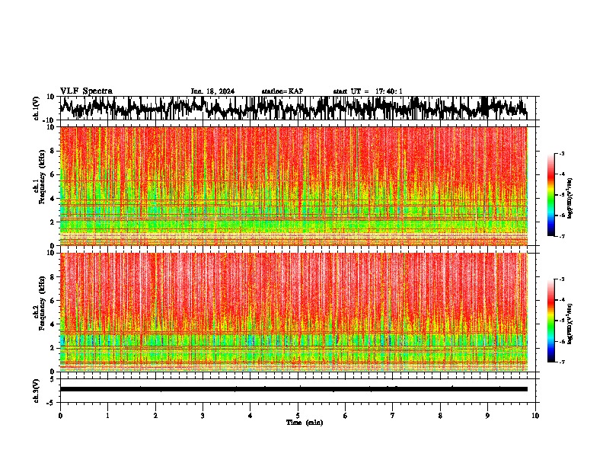Image resolution: width=603 pixels, height=466 pixels.
Task: Click the ch.2 colorbar log(PSD) unit label
Action: coord(570,324)
